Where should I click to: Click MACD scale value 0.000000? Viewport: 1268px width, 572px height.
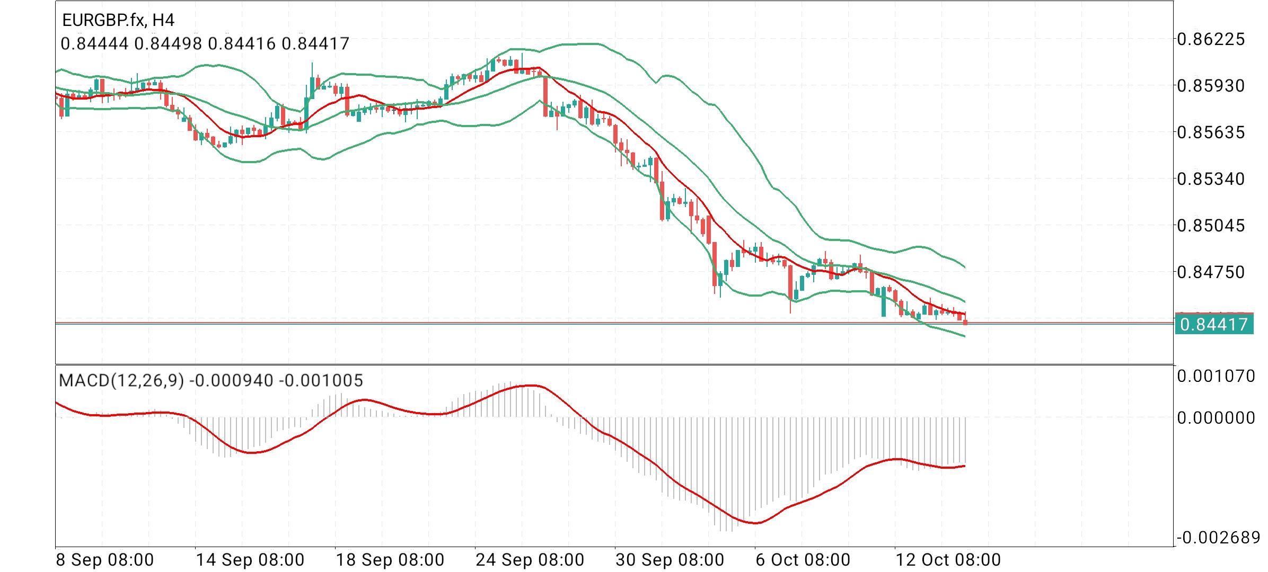click(x=1216, y=418)
